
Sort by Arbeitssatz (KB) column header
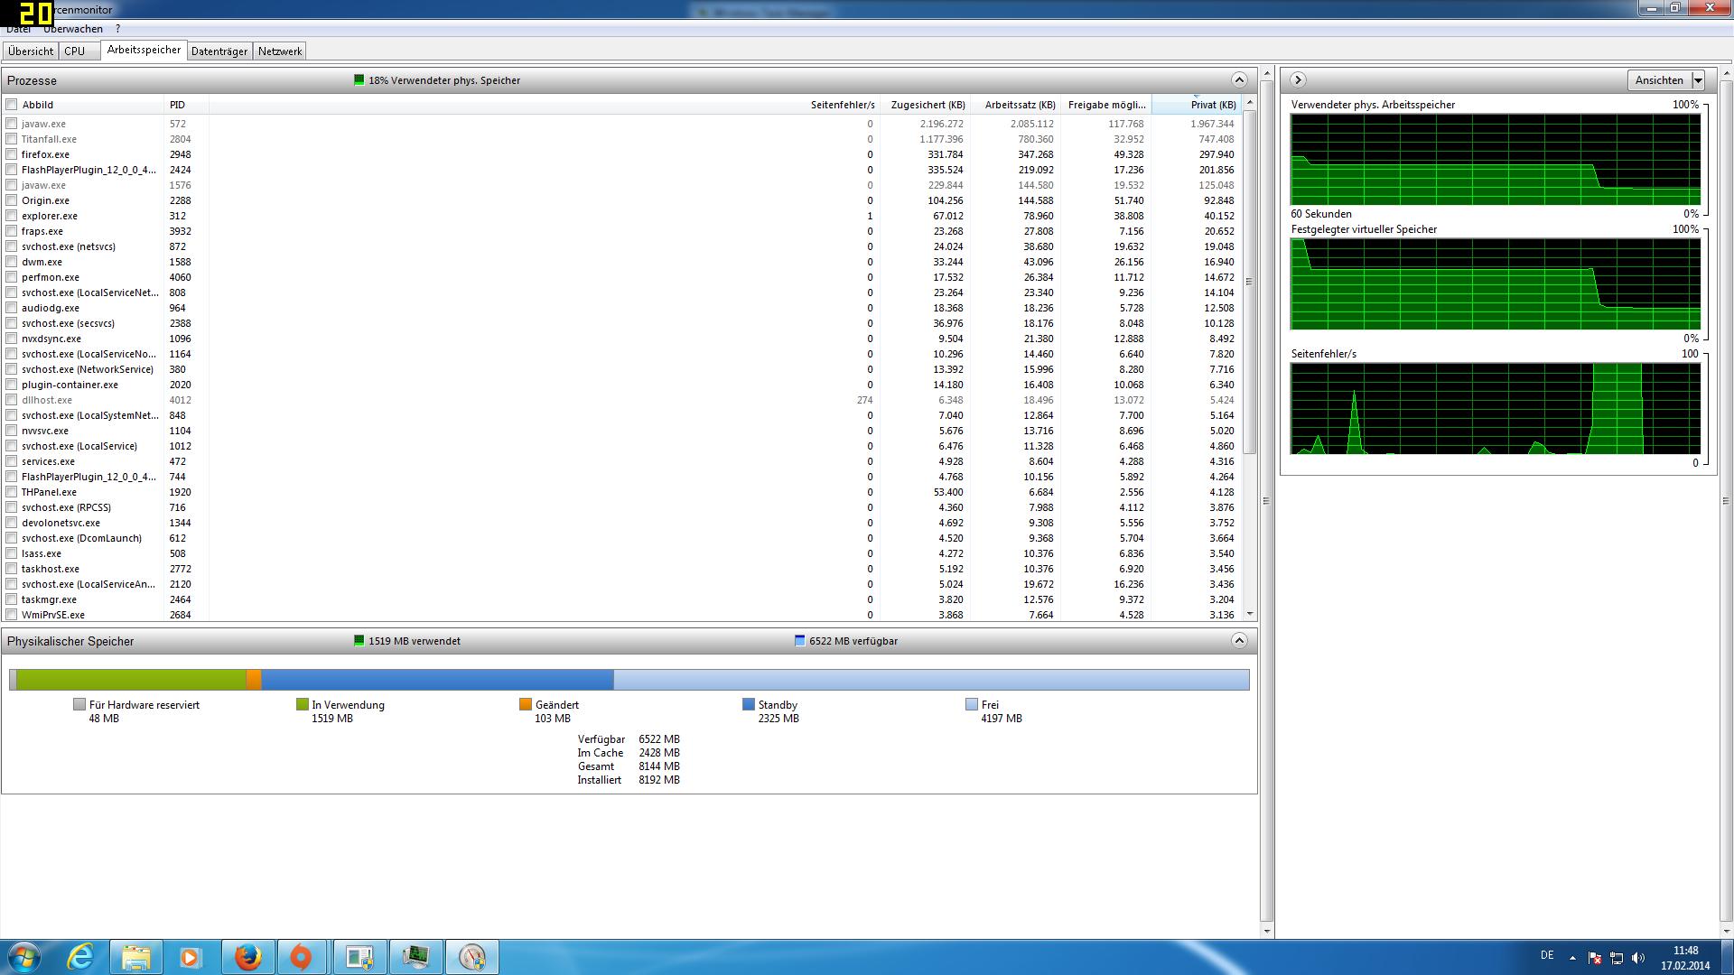[1020, 105]
